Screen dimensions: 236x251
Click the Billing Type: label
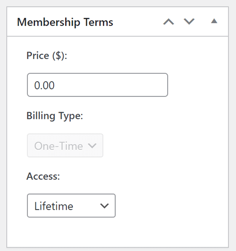tap(55, 116)
